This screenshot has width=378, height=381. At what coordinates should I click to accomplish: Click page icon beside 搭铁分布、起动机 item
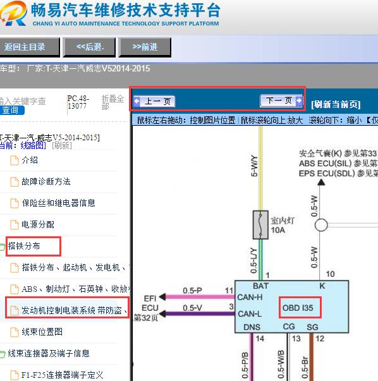coord(15,268)
